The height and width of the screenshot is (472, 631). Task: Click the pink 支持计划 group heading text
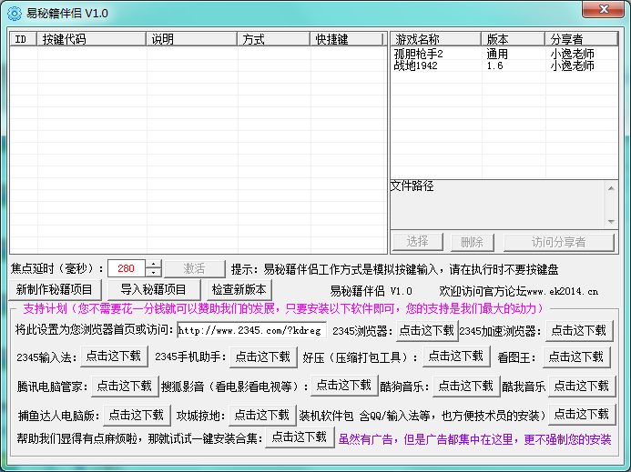click(283, 309)
